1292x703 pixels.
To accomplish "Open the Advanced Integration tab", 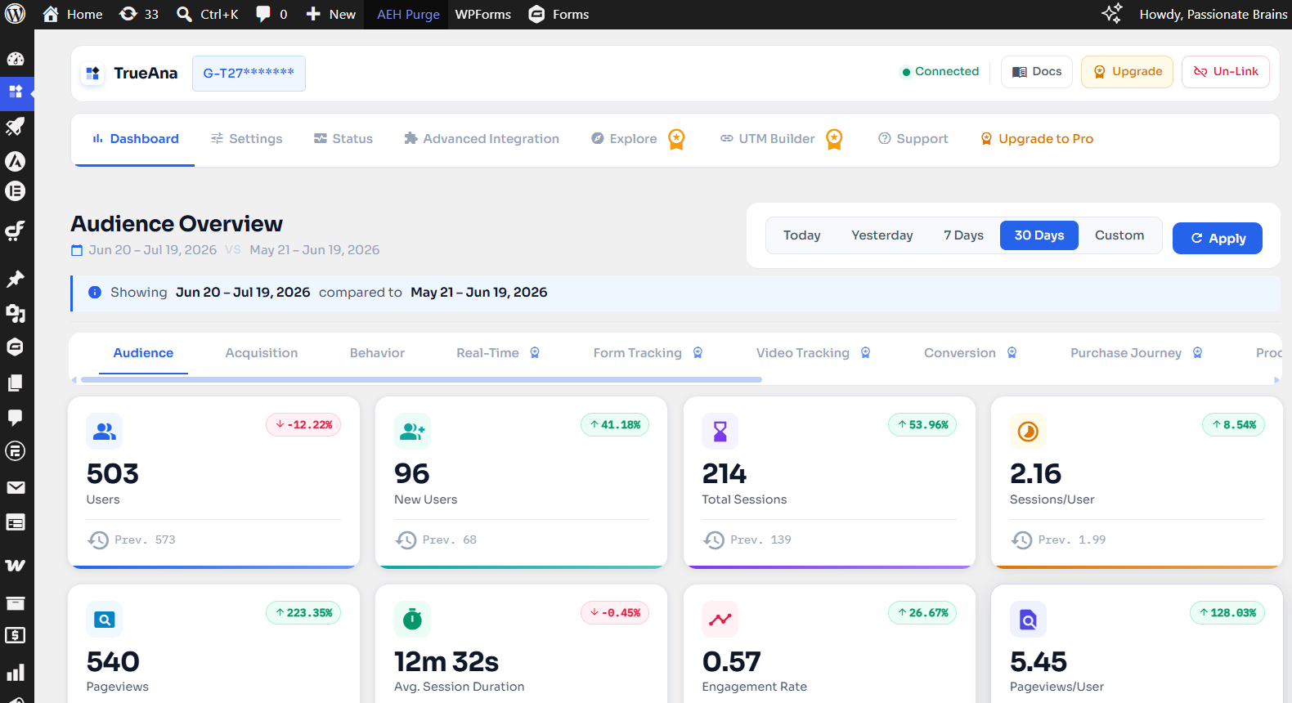I will (x=482, y=139).
